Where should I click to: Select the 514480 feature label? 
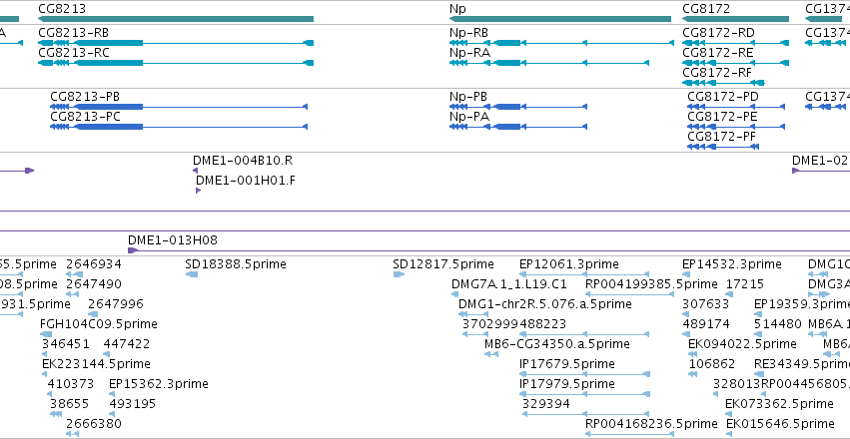(x=778, y=324)
